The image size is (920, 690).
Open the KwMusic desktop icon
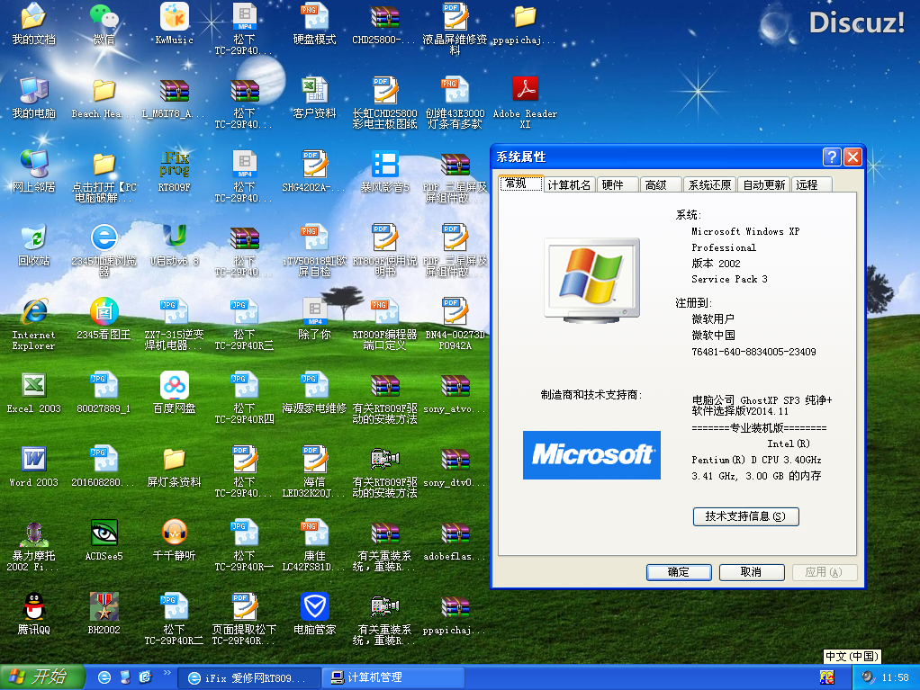(x=174, y=18)
